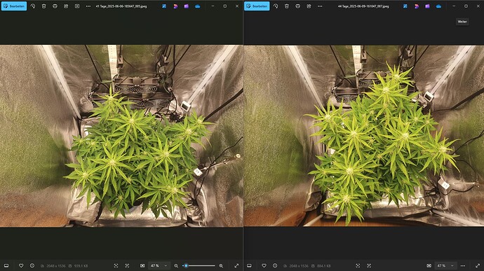Open the 47 % zoom dropdown in left window
Image resolution: width=484 pixels, height=271 pixels.
159,265
